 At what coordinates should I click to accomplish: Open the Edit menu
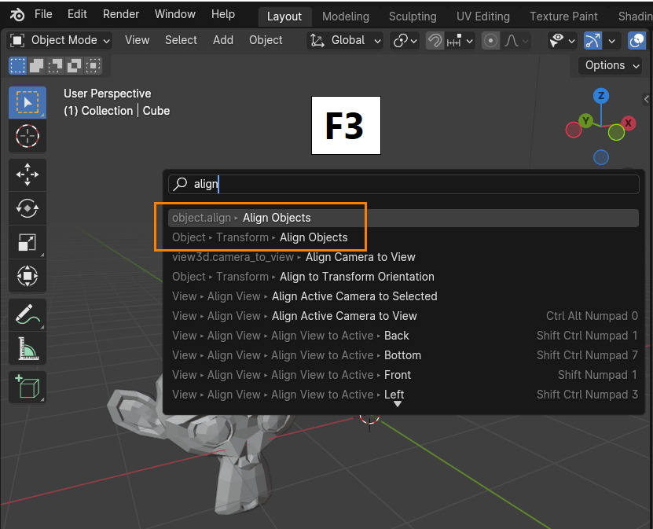tap(77, 14)
